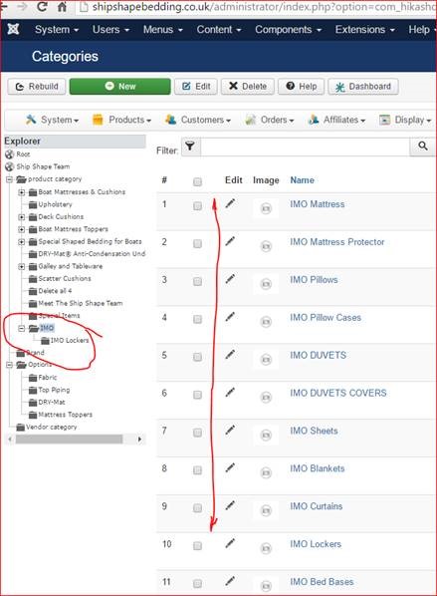Check the IMO DUVETS row checkbox
Viewport: 437px width, 596px height.
pyautogui.click(x=197, y=357)
